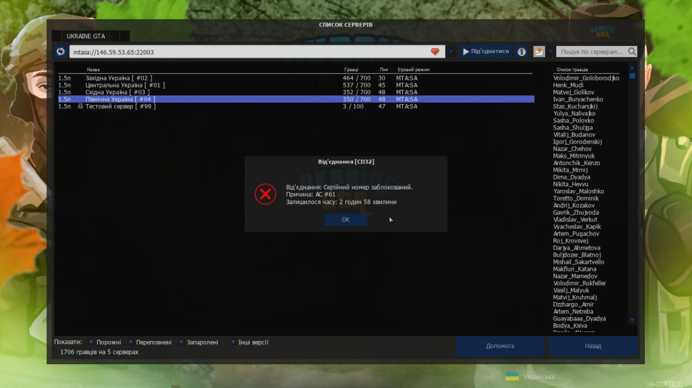Image resolution: width=692 pixels, height=388 pixels.
Task: Click the player list scrollbar down arrow
Action: click(632, 320)
